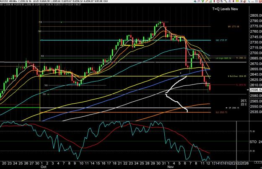Click the 2730.00 price axis label
Image resolution: width=262 pixels, height=169 pixels.
tap(256, 42)
